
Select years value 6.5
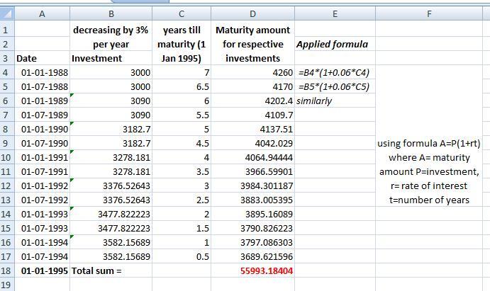182,86
